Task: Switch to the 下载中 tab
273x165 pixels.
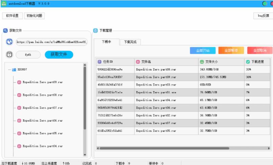Action: [x=107, y=42]
